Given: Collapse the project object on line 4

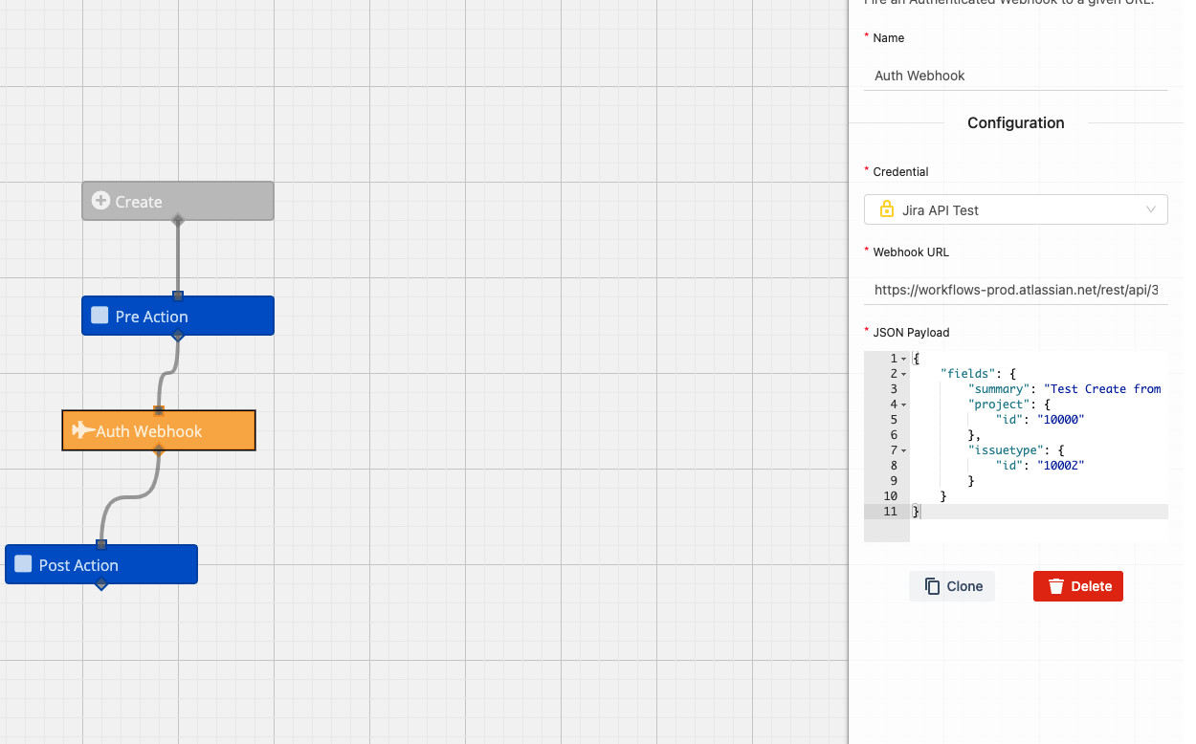Looking at the screenshot, I should tap(900, 404).
